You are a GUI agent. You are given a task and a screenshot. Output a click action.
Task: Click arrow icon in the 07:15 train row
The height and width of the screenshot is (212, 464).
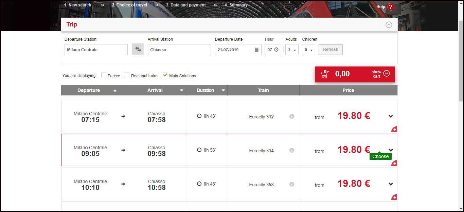coord(123,116)
